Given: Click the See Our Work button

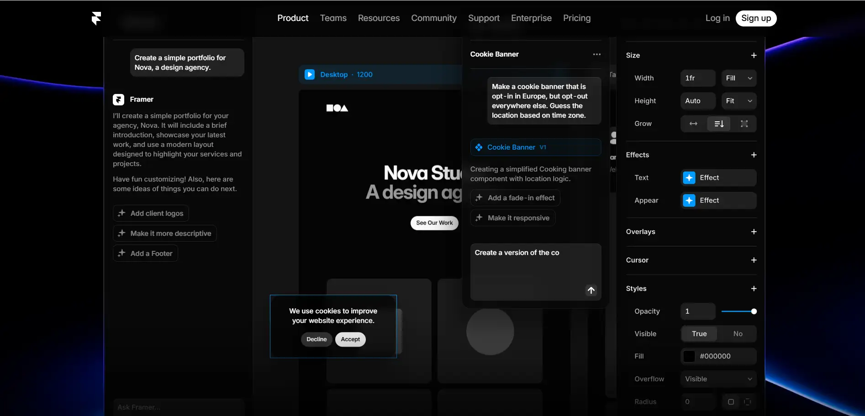Looking at the screenshot, I should pos(434,223).
